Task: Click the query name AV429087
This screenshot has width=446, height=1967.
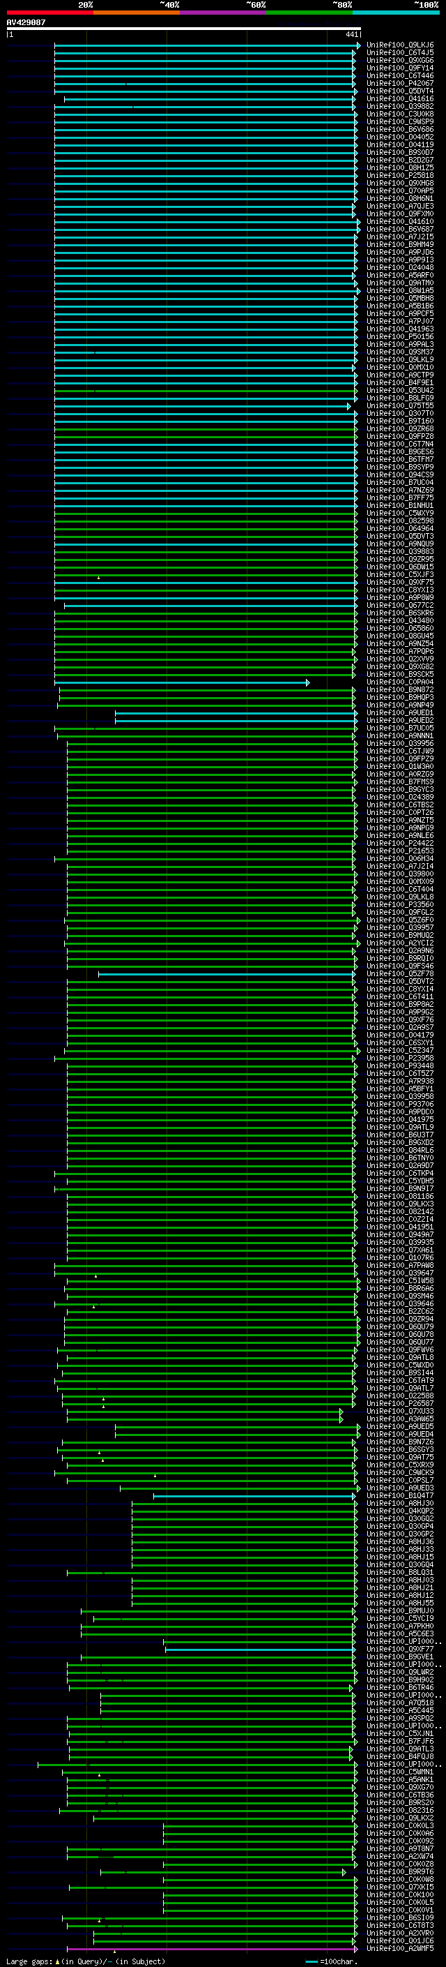Action: click(26, 22)
